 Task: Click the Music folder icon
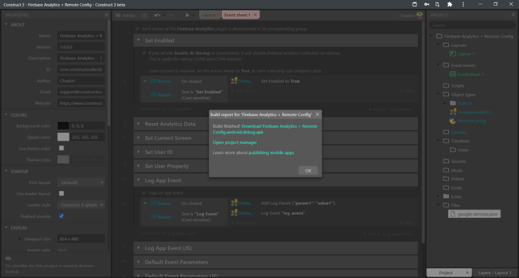pyautogui.click(x=446, y=170)
